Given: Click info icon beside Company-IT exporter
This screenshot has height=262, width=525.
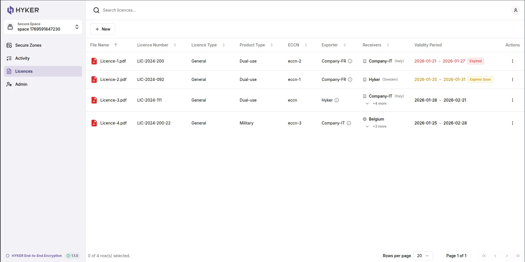Looking at the screenshot, I should click(349, 123).
